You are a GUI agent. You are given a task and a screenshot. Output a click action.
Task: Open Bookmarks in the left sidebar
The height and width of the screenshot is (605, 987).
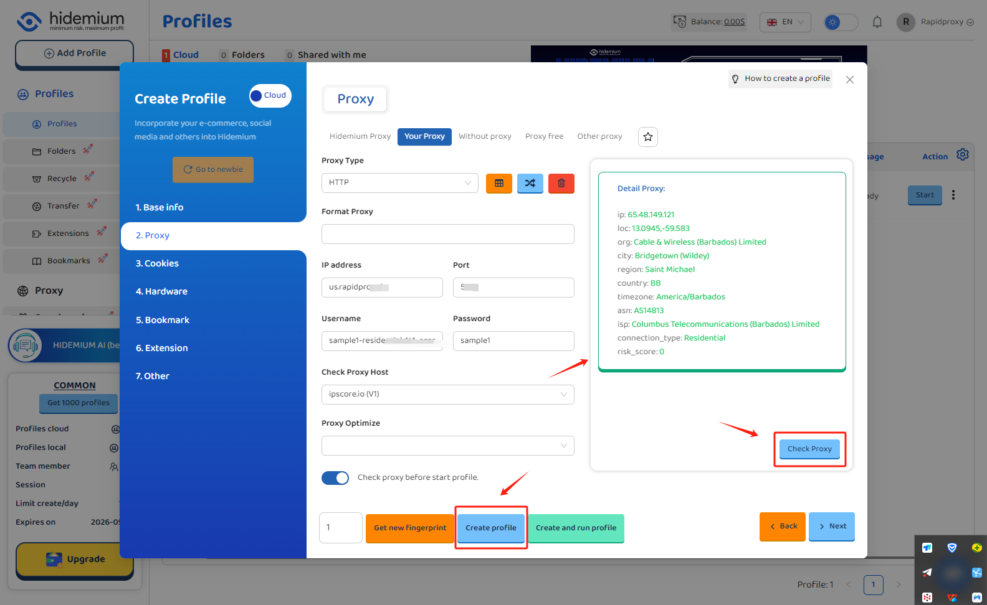pyautogui.click(x=61, y=261)
